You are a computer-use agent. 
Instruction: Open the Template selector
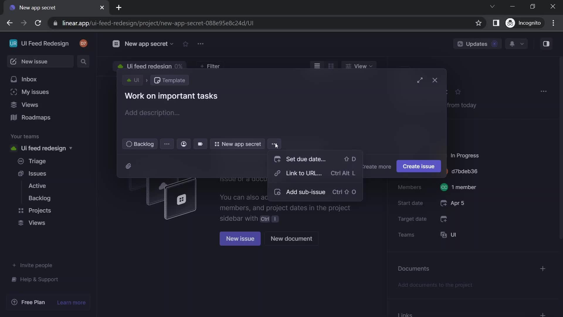pos(169,80)
